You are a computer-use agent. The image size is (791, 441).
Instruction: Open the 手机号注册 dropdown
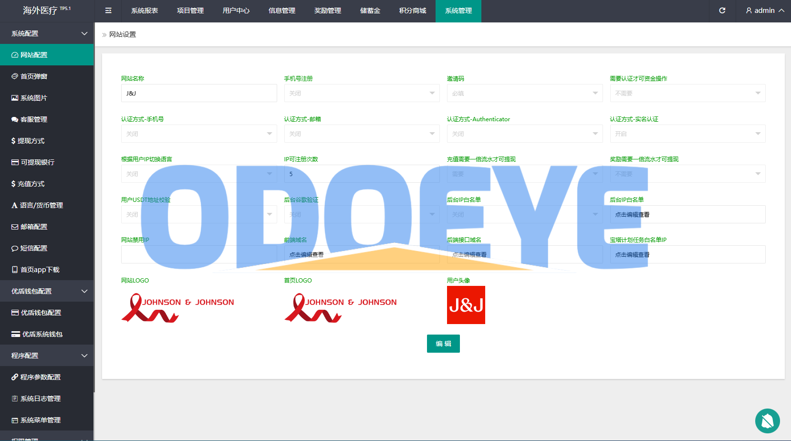pyautogui.click(x=362, y=93)
